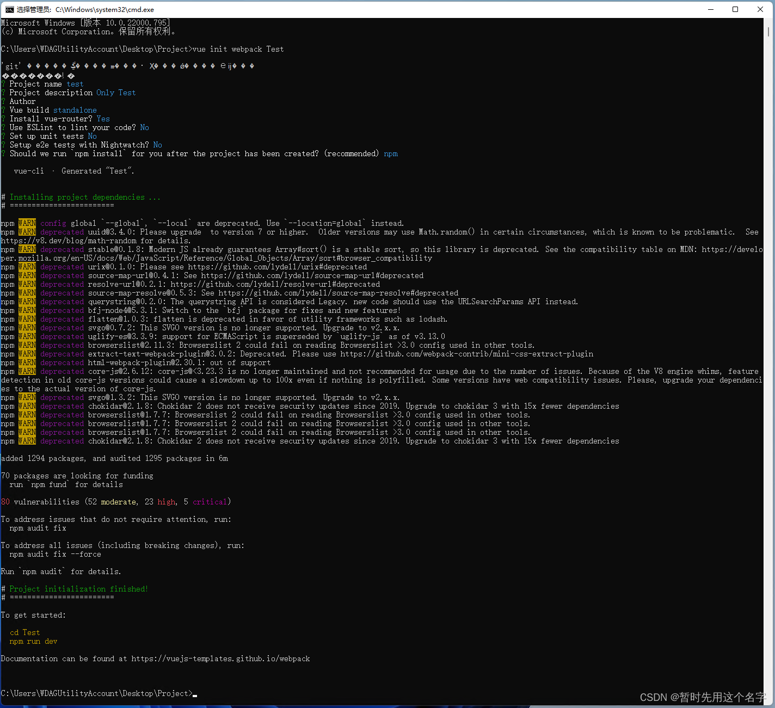Click 'npm audit fix --force' command text
Viewport: 775px width, 708px height.
pyautogui.click(x=55, y=554)
